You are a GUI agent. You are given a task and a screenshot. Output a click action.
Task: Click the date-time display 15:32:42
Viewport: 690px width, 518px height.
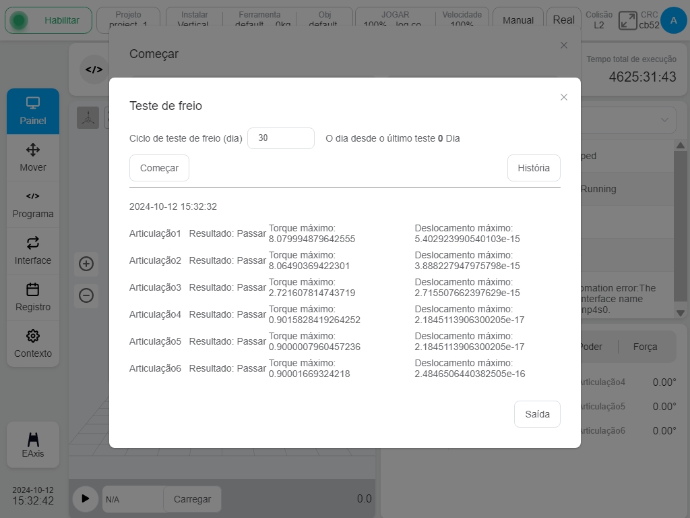[33, 501]
